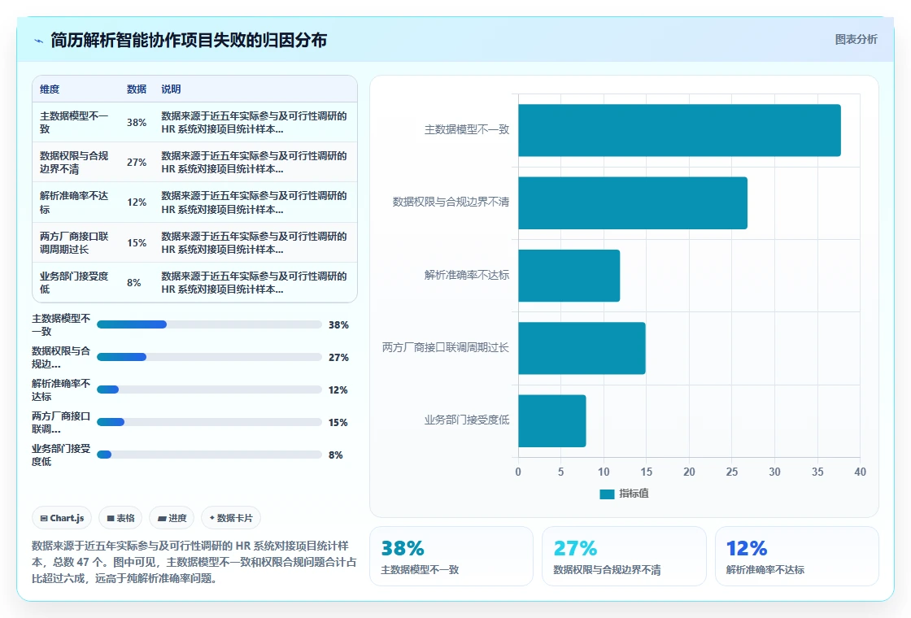Click the 主数据模型不一致 bar in the chart
This screenshot has height=618, width=911.
click(x=679, y=130)
